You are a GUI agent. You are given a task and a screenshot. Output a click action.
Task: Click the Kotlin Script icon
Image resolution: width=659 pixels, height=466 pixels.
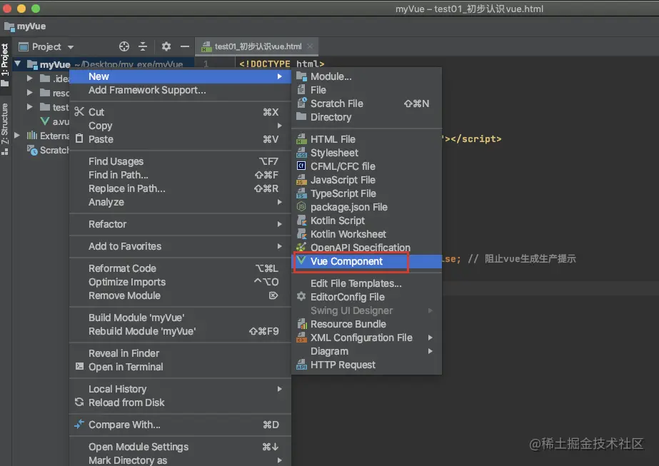301,221
